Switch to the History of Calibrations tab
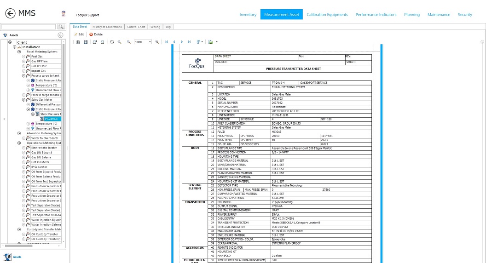 pyautogui.click(x=107, y=27)
